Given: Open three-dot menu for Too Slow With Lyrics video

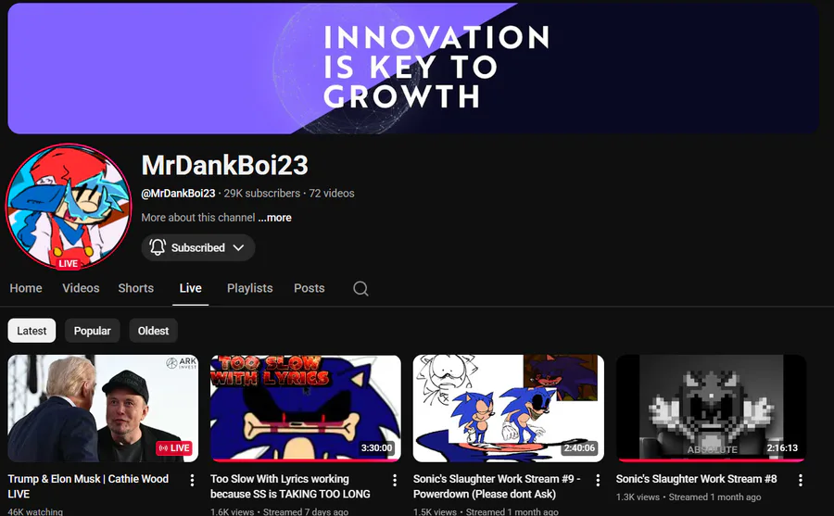Looking at the screenshot, I should pos(395,481).
